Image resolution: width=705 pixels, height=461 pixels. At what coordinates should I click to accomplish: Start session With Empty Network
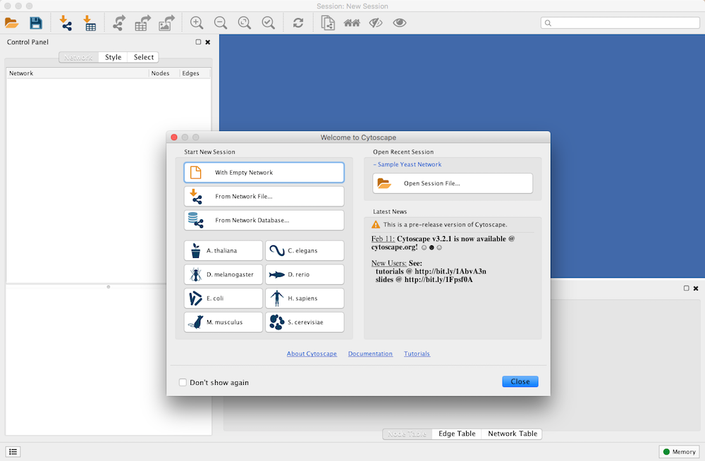[264, 173]
